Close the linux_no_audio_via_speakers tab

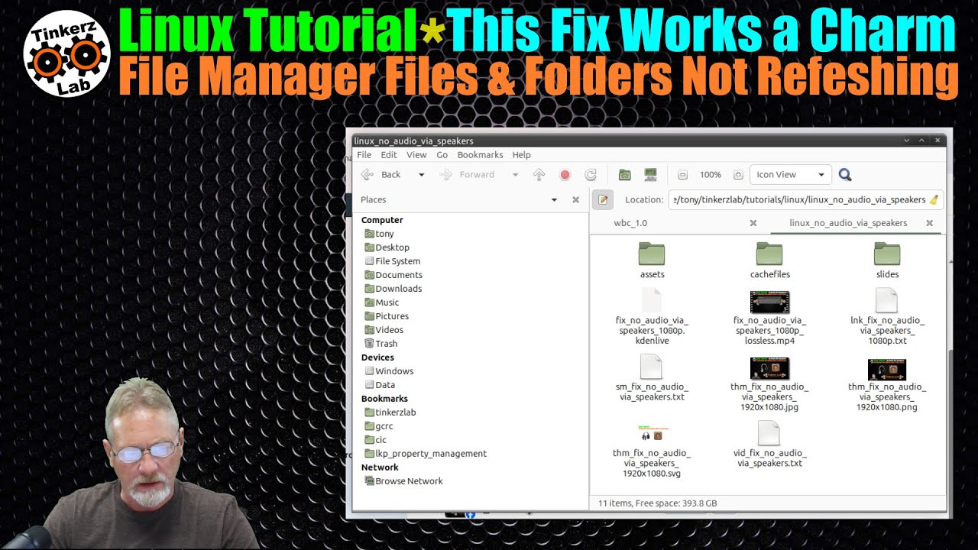click(929, 223)
